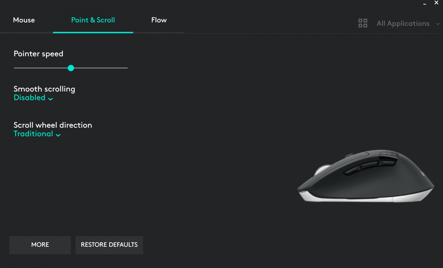Click the chevron beside All Applications
Screen dimensions: 443x268
pyautogui.click(x=437, y=24)
